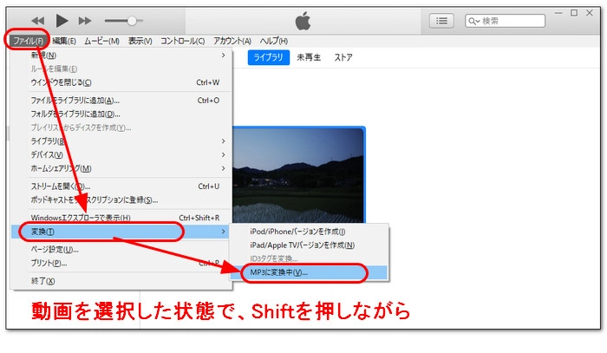Open the アカウント(A) menu
This screenshot has height=353, width=607.
(x=232, y=41)
